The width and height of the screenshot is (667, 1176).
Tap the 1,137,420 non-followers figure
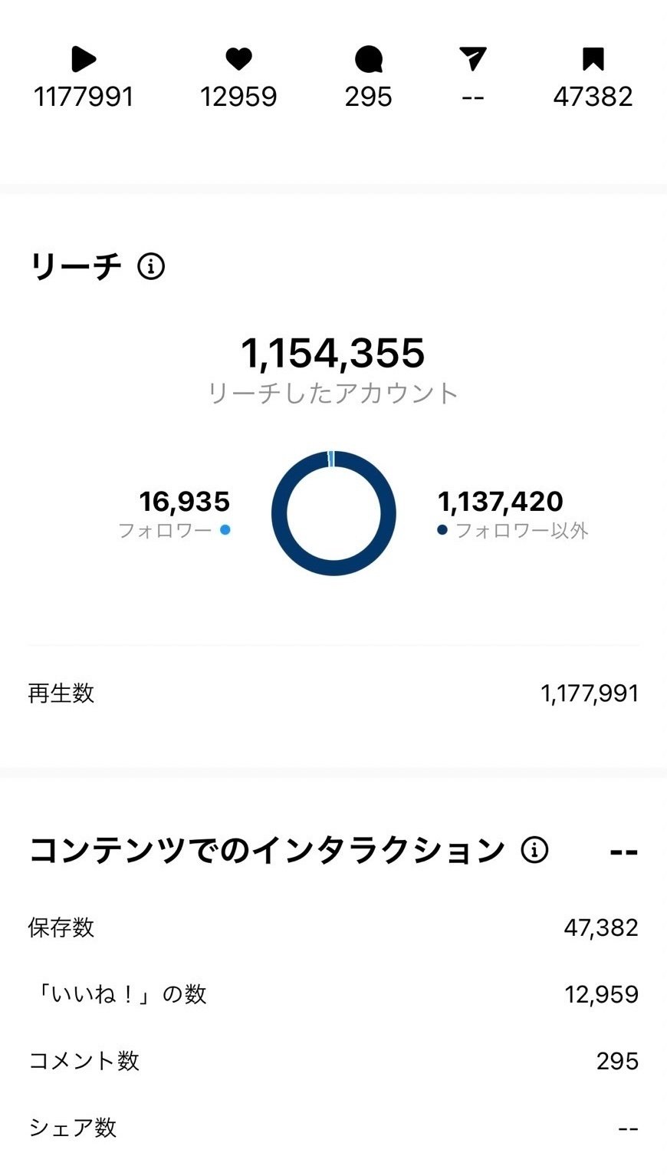tap(500, 502)
